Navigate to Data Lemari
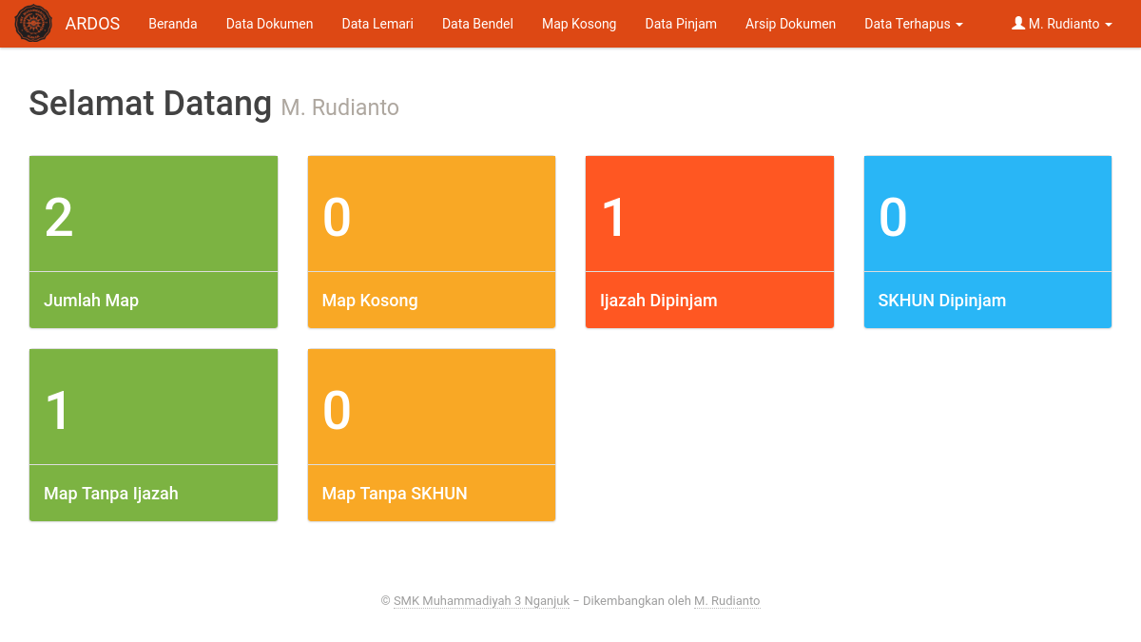 click(x=377, y=24)
